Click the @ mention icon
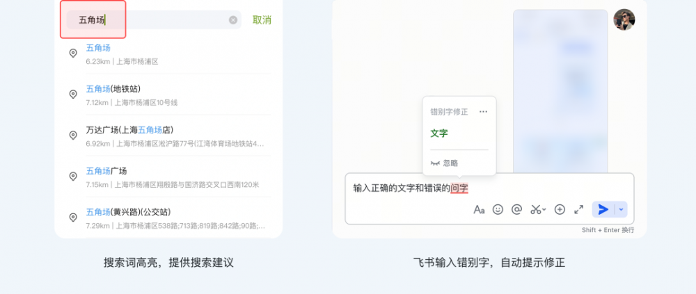 point(516,209)
